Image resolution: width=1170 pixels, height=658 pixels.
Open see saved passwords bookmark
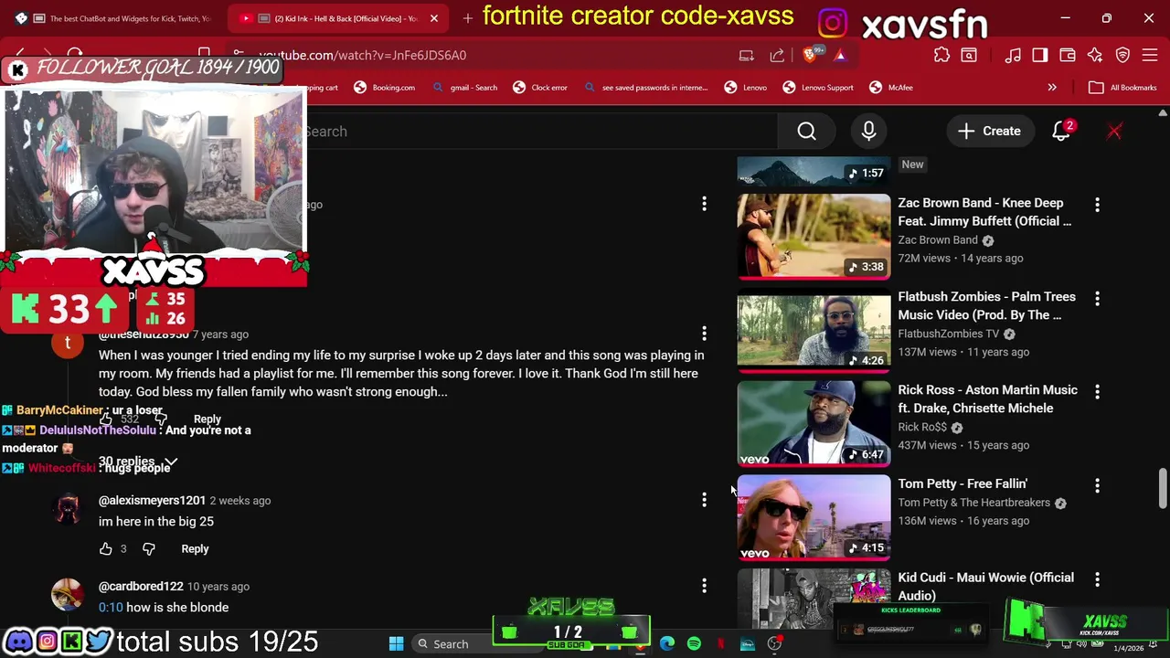pyautogui.click(x=646, y=88)
